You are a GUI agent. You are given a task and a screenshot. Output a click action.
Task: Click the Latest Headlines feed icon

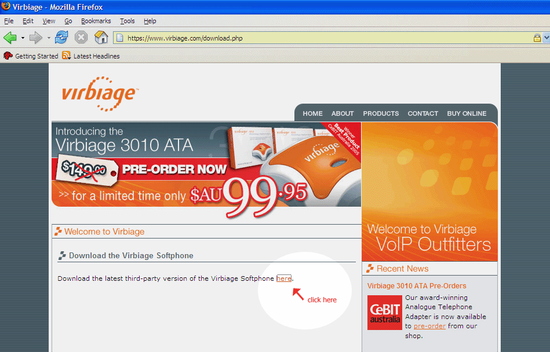click(x=66, y=56)
